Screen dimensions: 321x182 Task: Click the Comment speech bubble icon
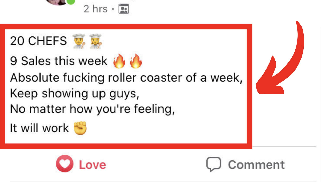213,165
